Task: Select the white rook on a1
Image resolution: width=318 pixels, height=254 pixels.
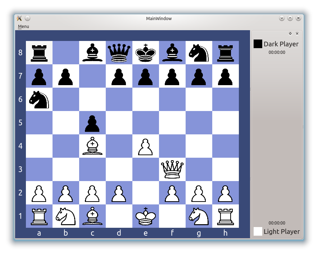Action: tap(39, 216)
